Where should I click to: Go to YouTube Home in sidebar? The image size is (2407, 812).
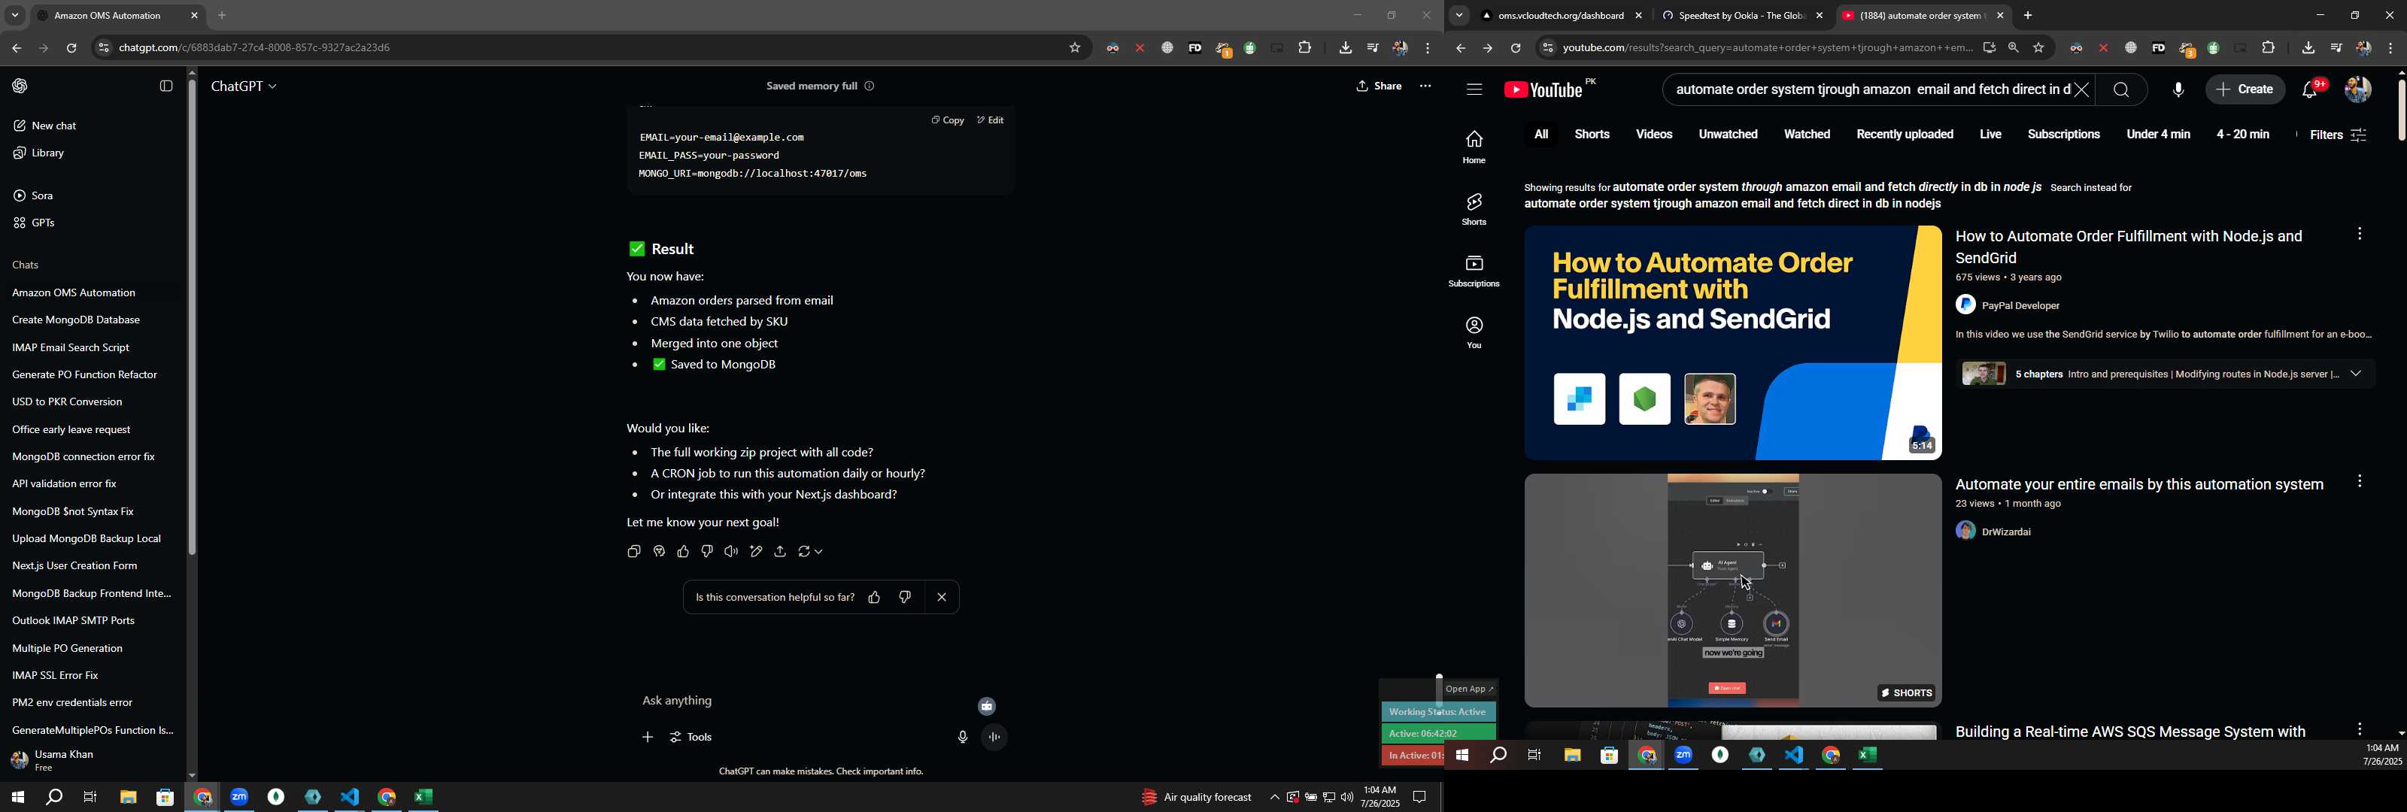(x=1474, y=147)
